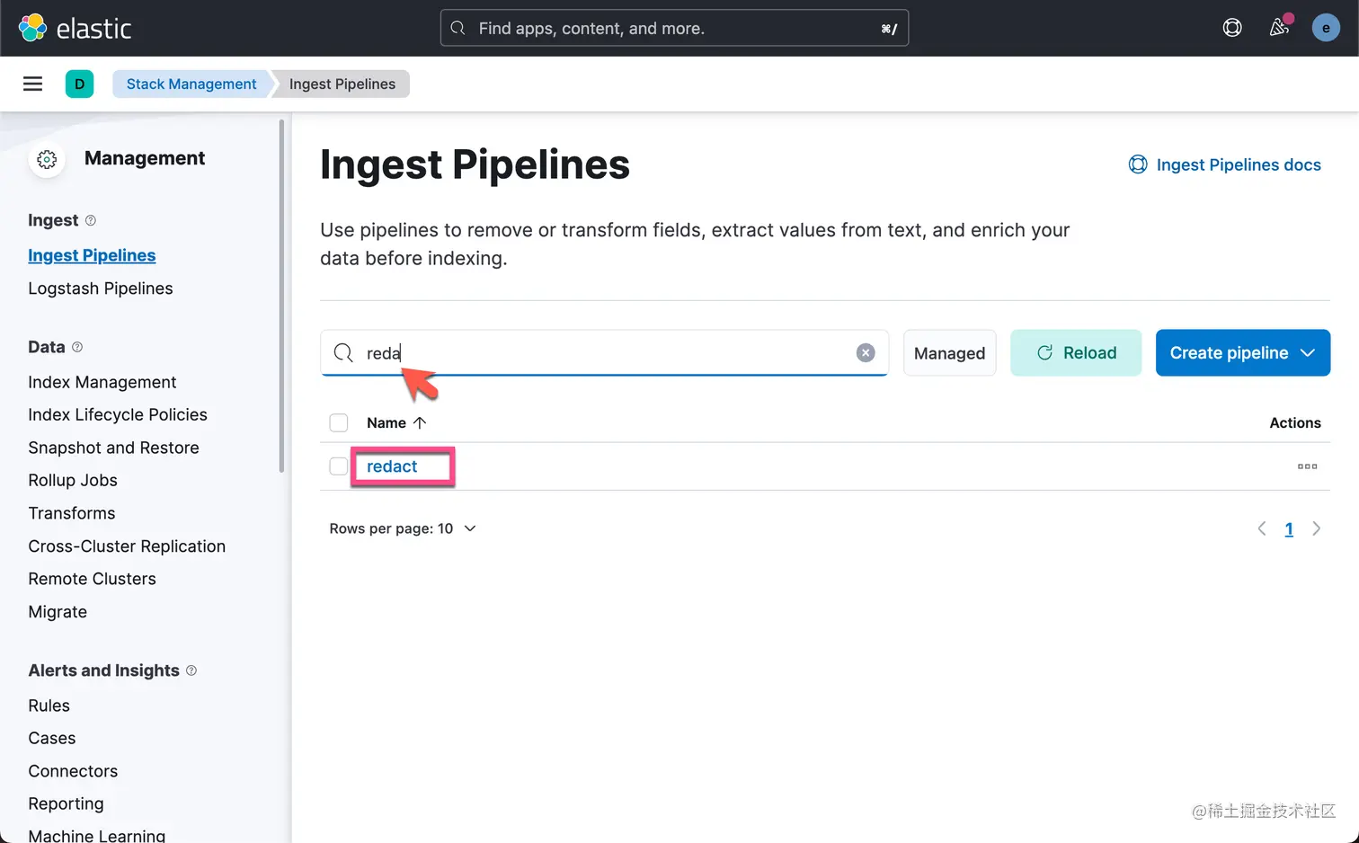This screenshot has width=1359, height=843.
Task: Click the Elastic logo icon
Action: pyautogui.click(x=33, y=28)
